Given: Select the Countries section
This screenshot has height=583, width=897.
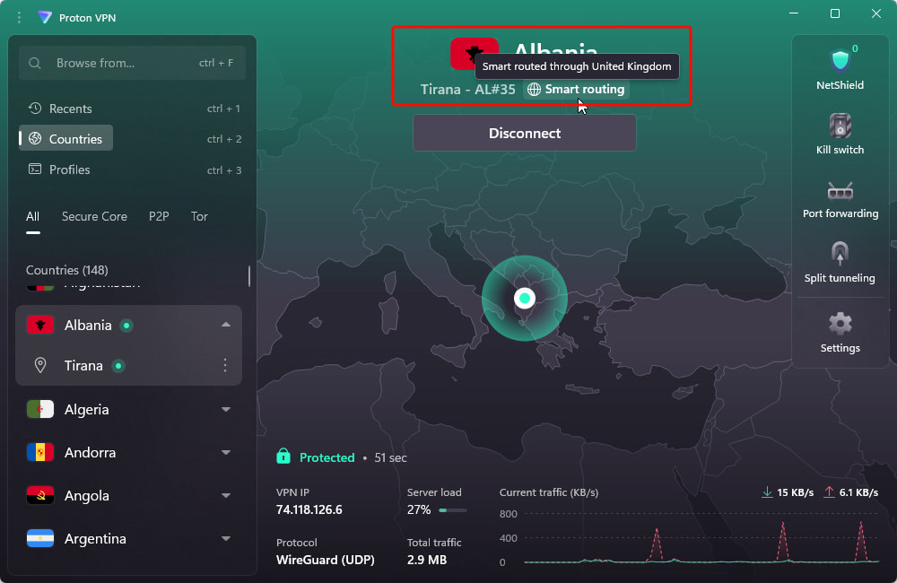Looking at the screenshot, I should coord(65,138).
